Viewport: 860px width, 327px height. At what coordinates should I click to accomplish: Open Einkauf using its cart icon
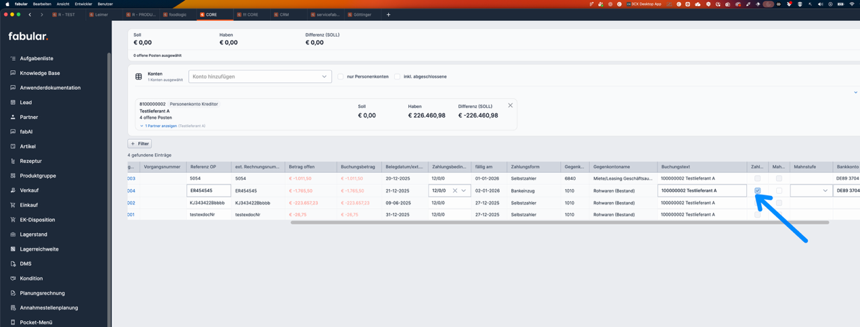[x=13, y=205]
